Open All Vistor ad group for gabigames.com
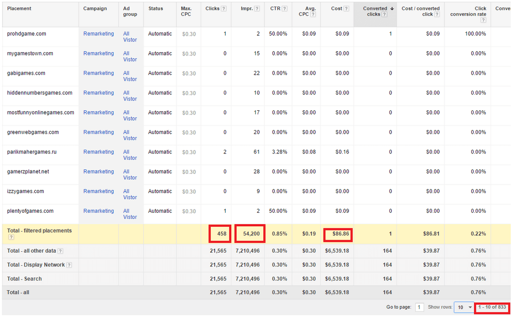Screen dimensions: 515x317 130,76
